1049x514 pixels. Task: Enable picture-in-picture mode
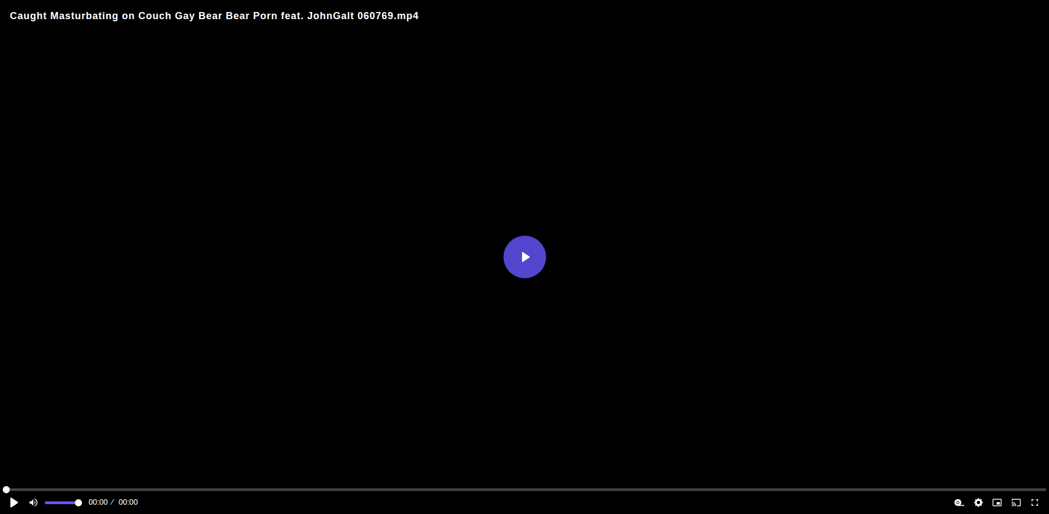coord(997,503)
